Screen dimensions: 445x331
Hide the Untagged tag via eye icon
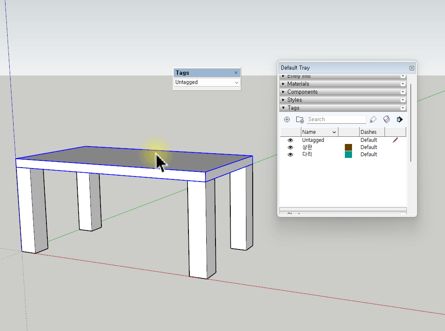[x=290, y=140]
